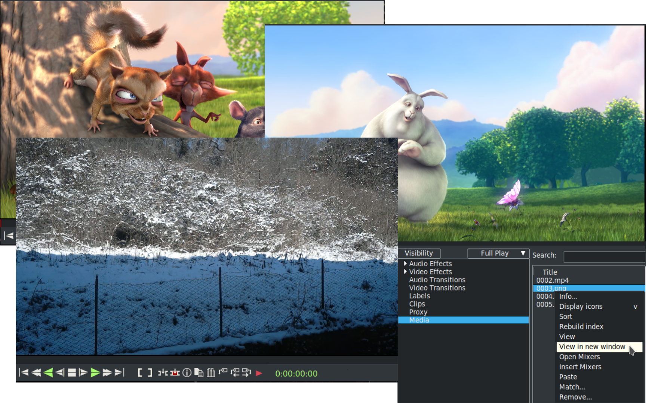Screen dimensions: 646x403
Task: Set the Out point with the right bracket icon
Action: tap(150, 372)
